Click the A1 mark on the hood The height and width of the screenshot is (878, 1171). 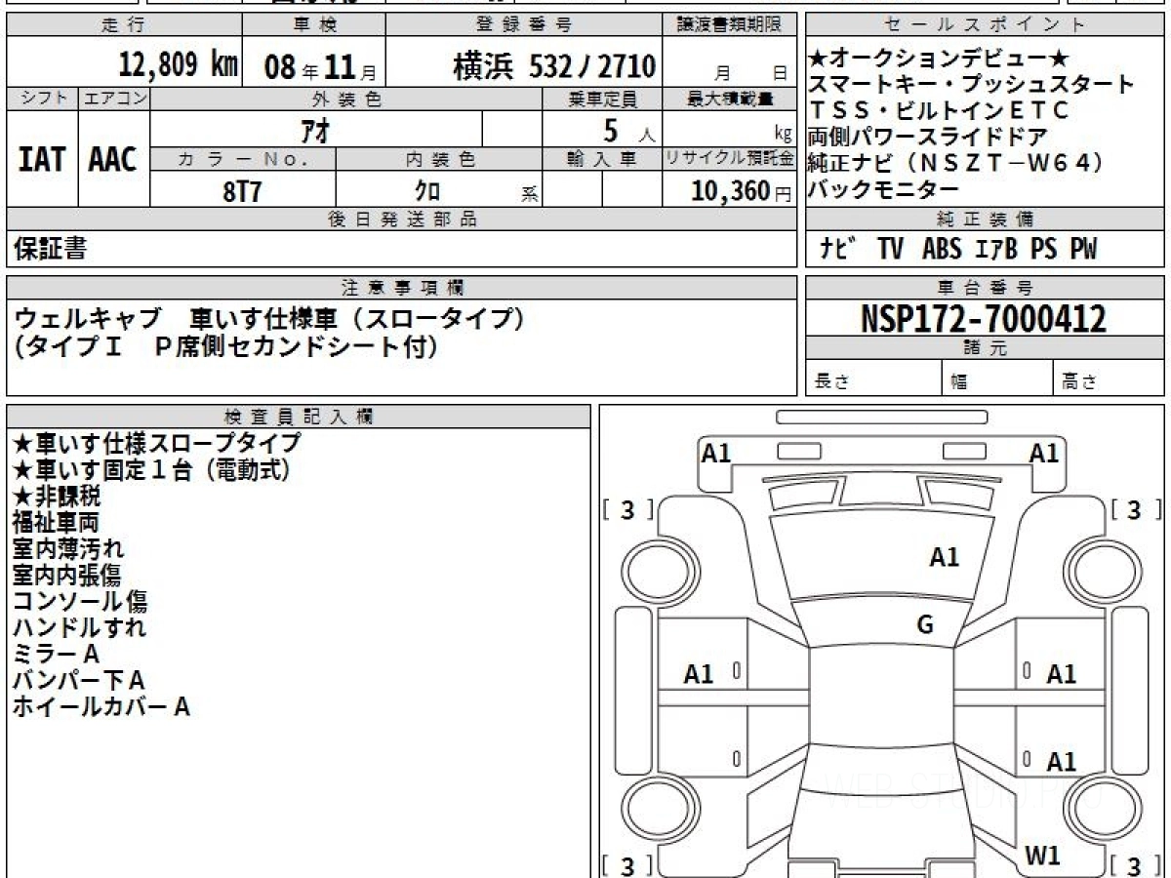[945, 557]
